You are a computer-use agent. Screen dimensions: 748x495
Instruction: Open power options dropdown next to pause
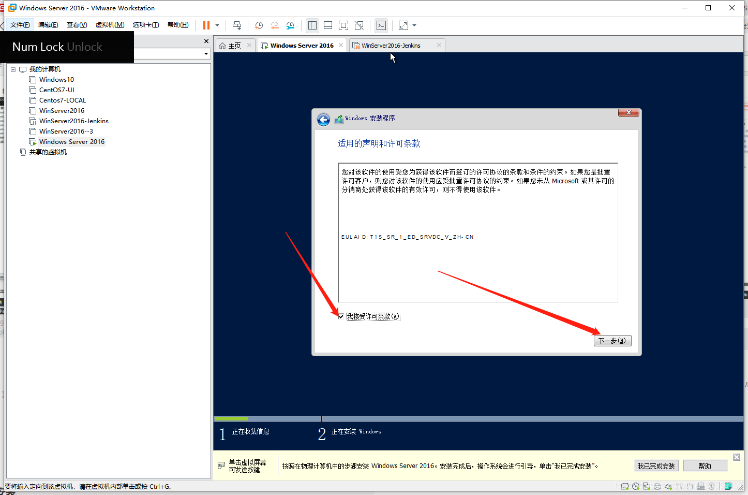217,25
